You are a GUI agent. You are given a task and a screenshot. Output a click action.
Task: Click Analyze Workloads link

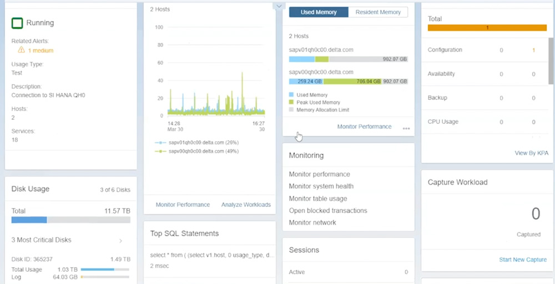[246, 205]
